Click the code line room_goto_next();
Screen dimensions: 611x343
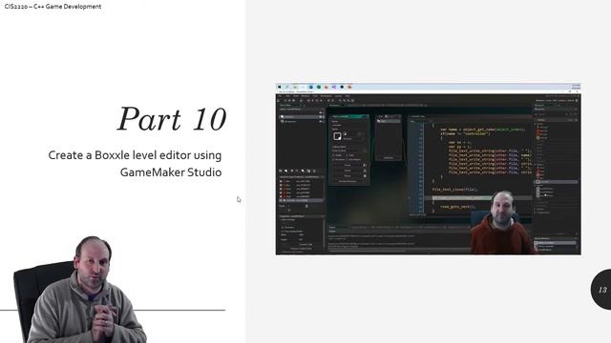point(458,207)
